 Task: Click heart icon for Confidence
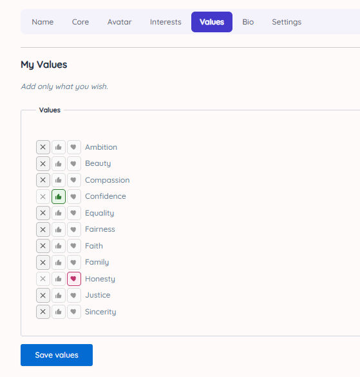point(73,197)
